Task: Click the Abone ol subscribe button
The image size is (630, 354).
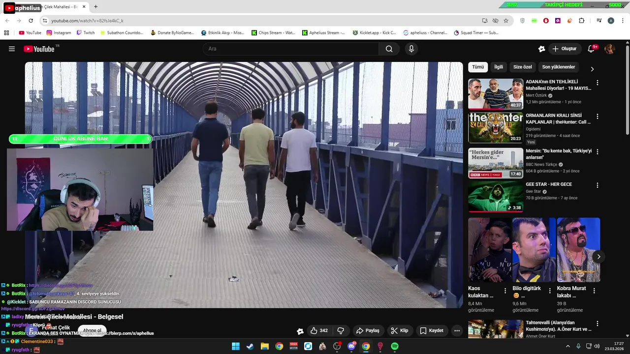Action: 92,331
